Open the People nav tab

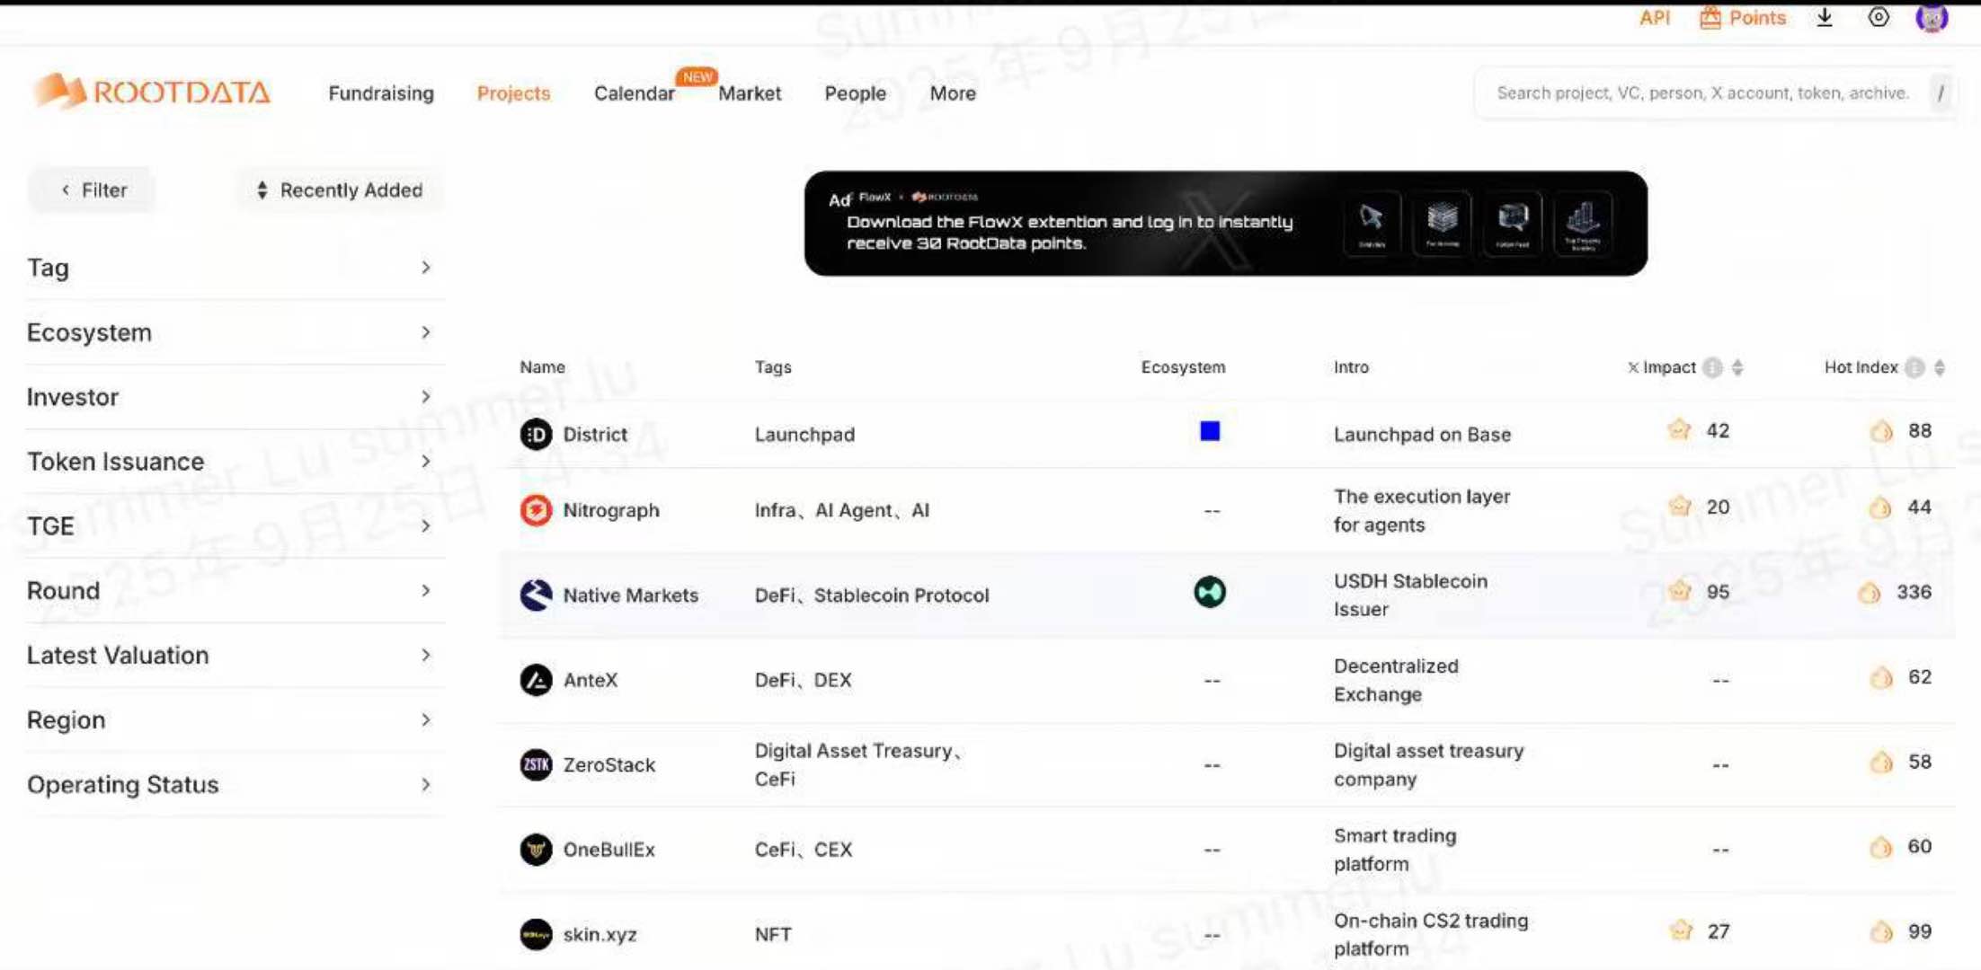tap(855, 93)
